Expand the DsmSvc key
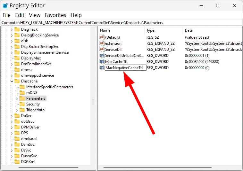This screenshot has height=171, width=243. tap(12, 144)
